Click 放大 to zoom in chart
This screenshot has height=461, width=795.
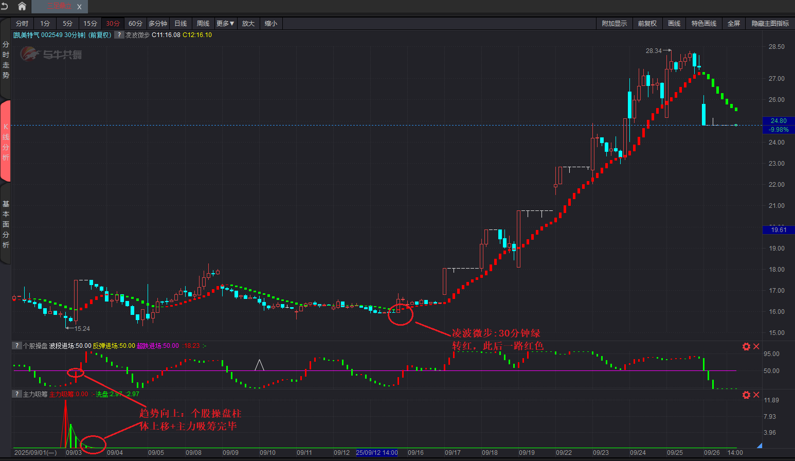click(x=248, y=24)
